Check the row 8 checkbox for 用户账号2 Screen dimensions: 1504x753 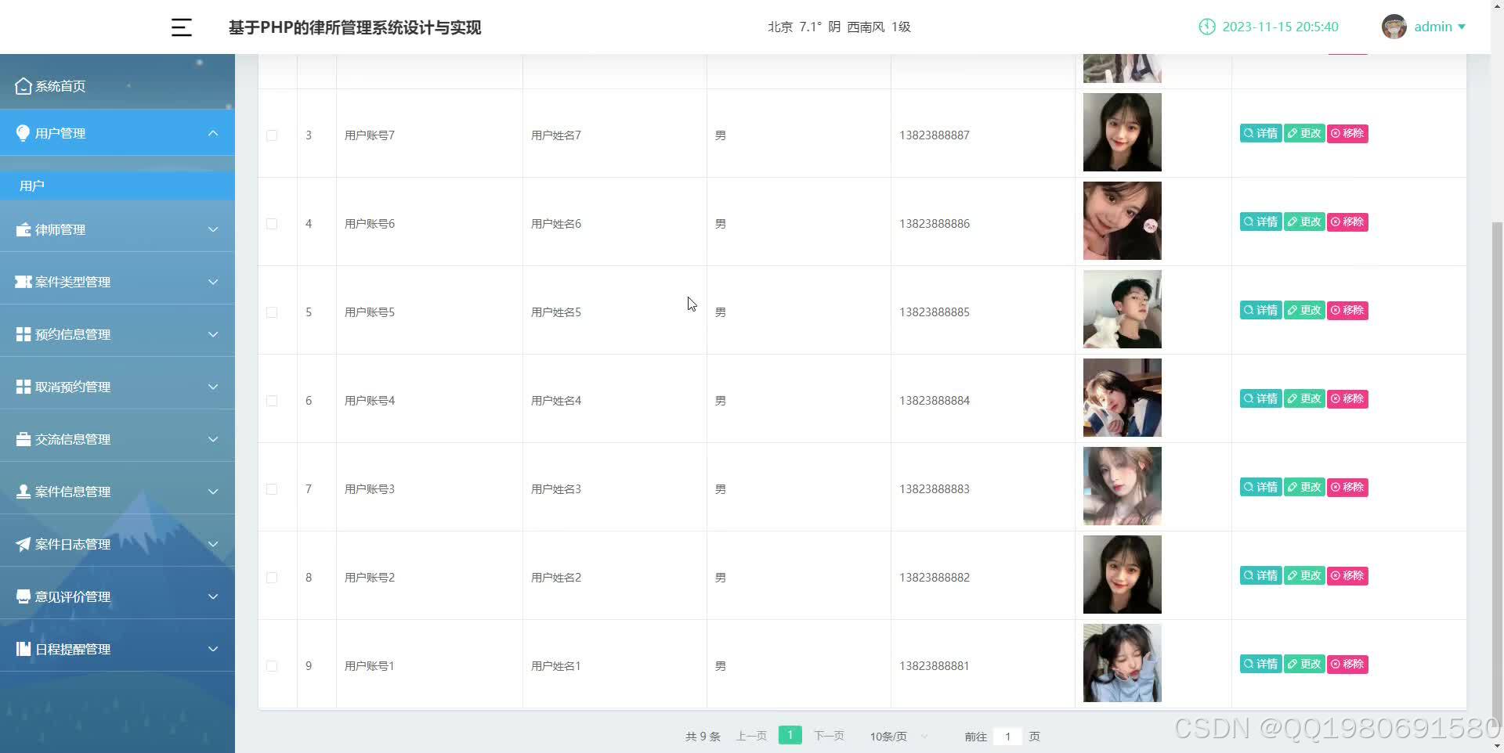tap(272, 578)
